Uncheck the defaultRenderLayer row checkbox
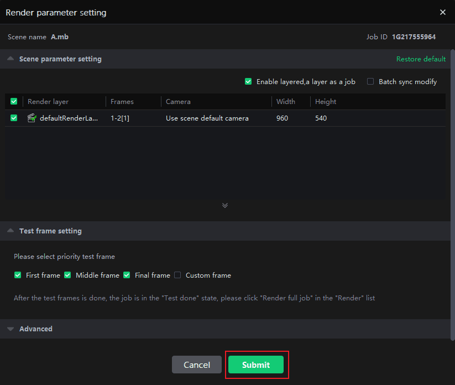 tap(14, 118)
